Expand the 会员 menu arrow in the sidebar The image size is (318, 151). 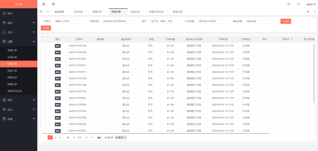pyautogui.click(x=34, y=32)
